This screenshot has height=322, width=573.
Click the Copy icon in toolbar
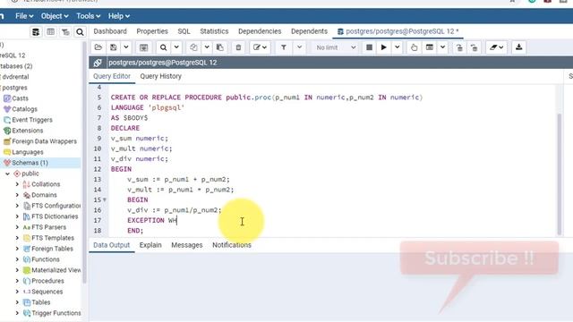(193, 47)
